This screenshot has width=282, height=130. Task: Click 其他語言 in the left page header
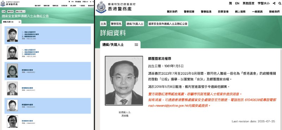click(78, 1)
